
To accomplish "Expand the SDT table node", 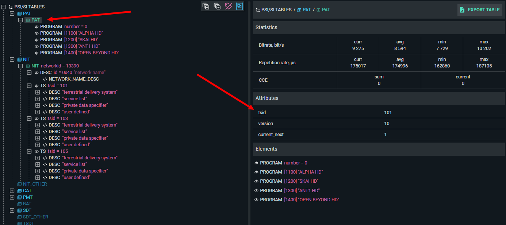I will click(x=12, y=210).
